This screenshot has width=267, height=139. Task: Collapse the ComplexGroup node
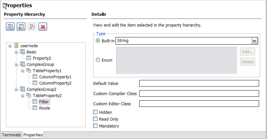coord(16,65)
